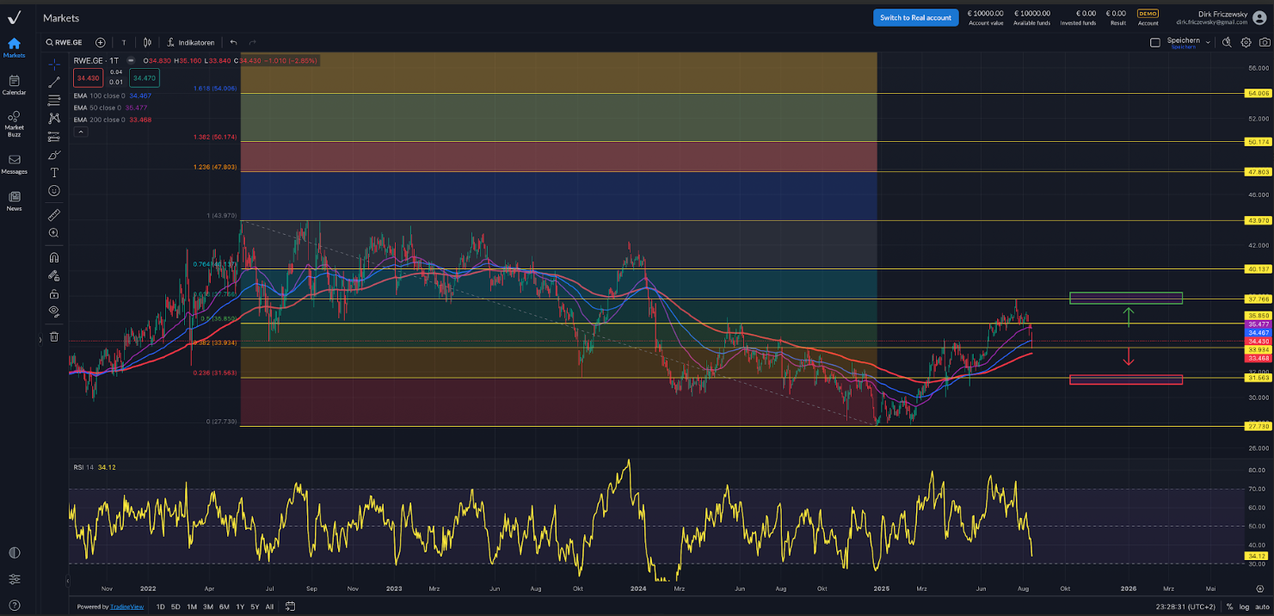Image resolution: width=1274 pixels, height=616 pixels.
Task: Select the brush drawing tool
Action: point(54,155)
